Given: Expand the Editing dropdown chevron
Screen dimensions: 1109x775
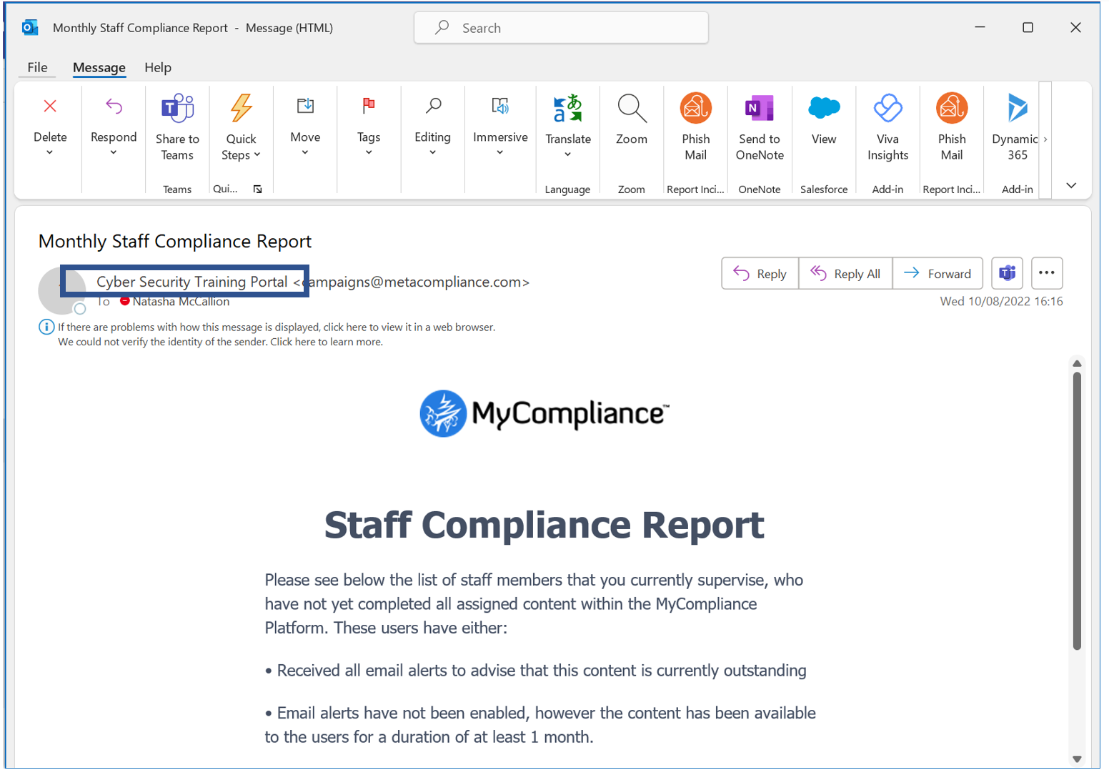Looking at the screenshot, I should (x=433, y=152).
